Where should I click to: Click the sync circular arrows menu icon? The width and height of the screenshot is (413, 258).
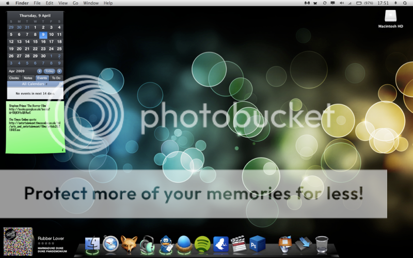tap(325, 3)
